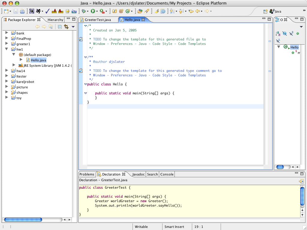307x230 pixels.
Task: Toggle alphabetical Sort in Outline view
Action: 278,34
